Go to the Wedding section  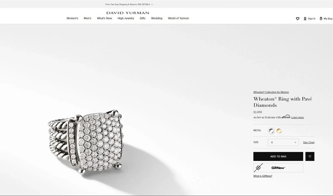coord(157,18)
